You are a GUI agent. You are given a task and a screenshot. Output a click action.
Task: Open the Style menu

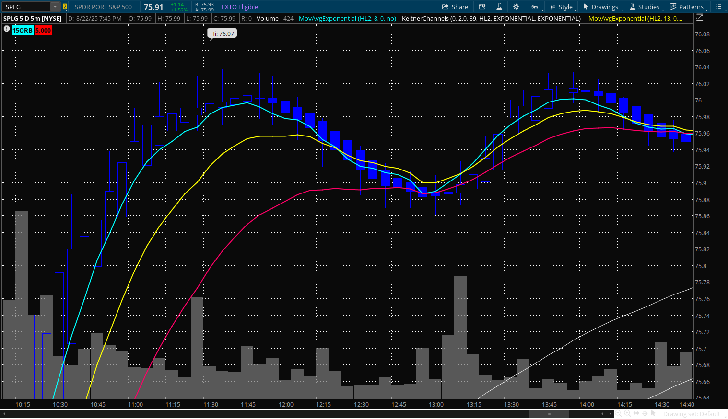pos(561,7)
